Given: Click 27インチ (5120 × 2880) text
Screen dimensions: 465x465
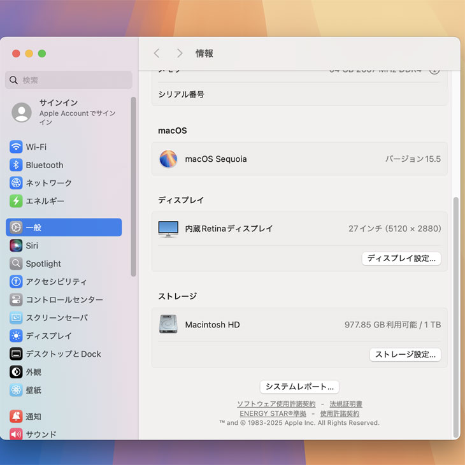Looking at the screenshot, I should (395, 229).
